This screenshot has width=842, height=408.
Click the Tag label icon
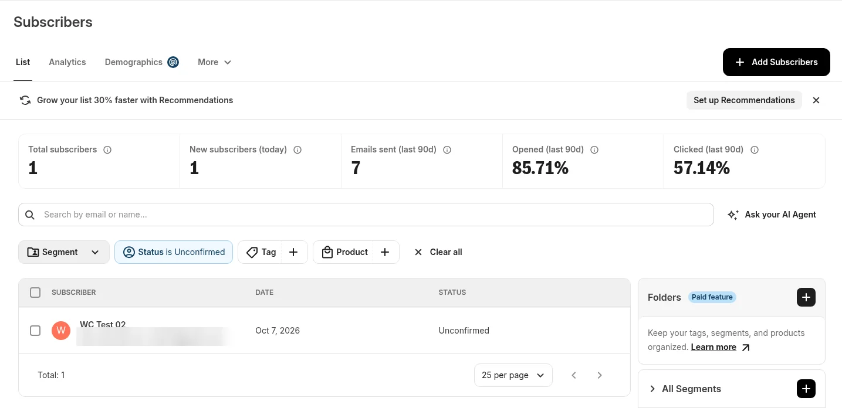click(252, 252)
